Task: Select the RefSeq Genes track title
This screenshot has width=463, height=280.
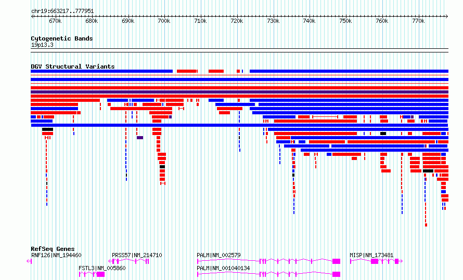Action: (53, 249)
